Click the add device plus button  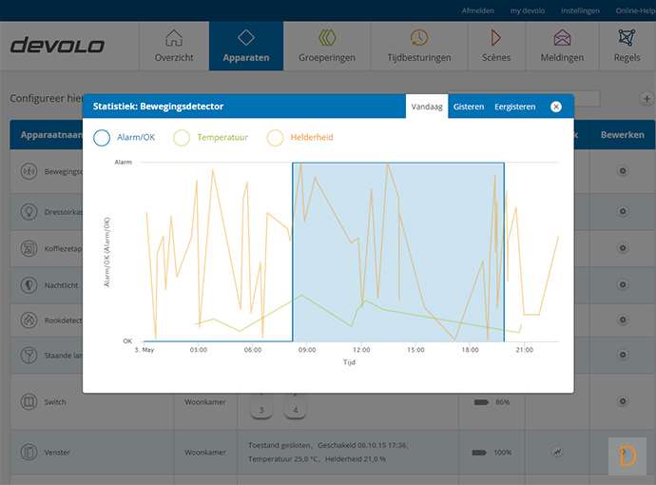646,99
